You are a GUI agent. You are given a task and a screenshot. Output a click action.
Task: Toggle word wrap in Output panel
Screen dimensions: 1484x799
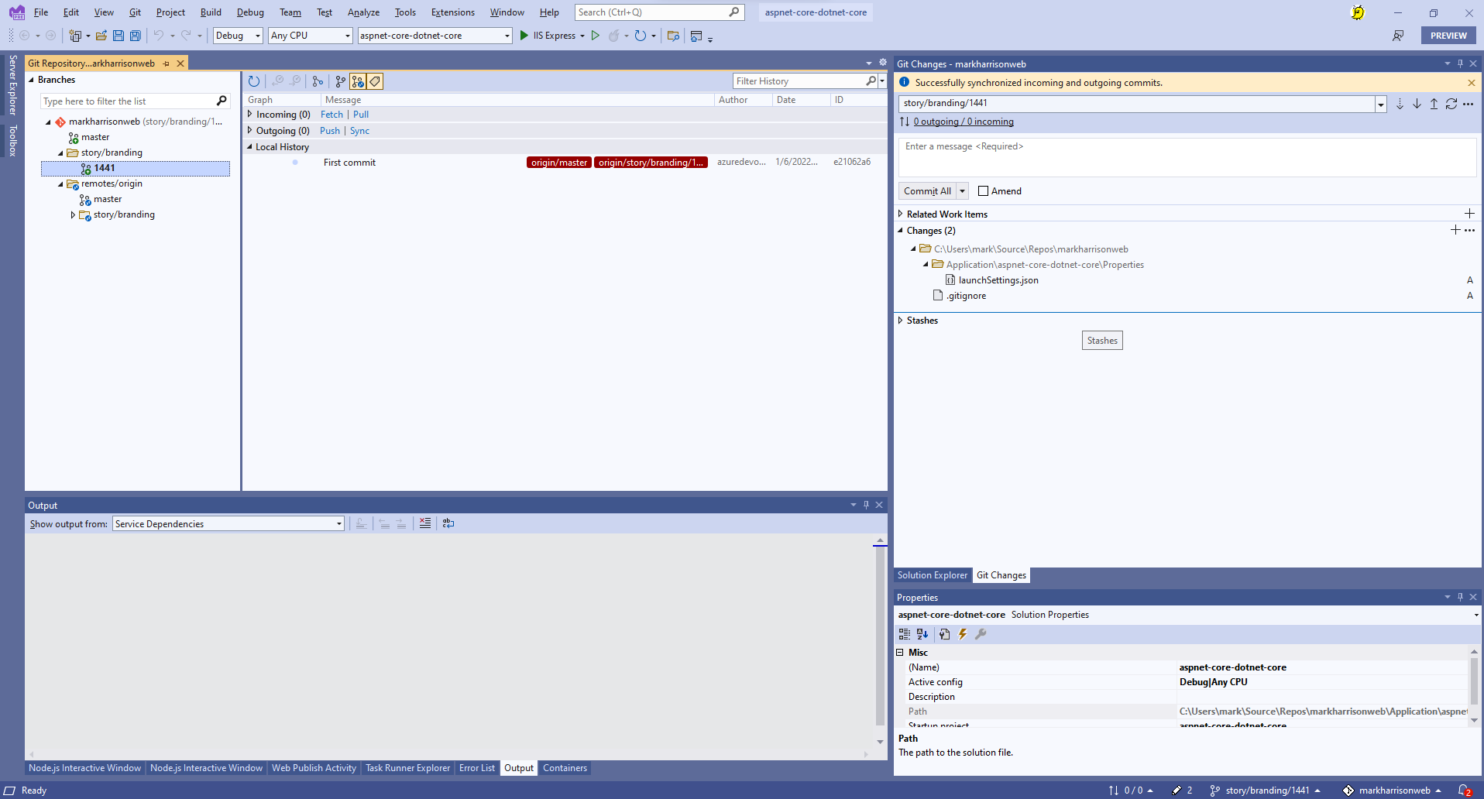(x=448, y=523)
